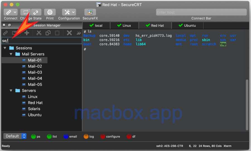Viewport: 251px width, 151px height.
Task: Click the Connect toolbar icon
Action: click(x=8, y=12)
